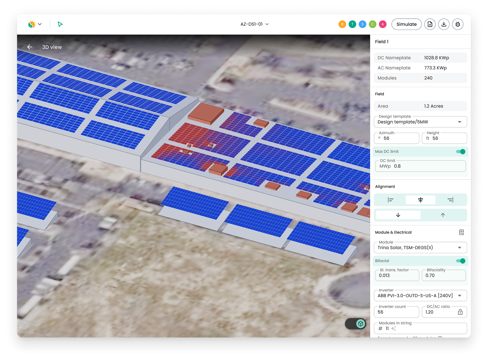Screen dimensions: 488x358
Task: Choose upward arrow alignment direction
Action: pyautogui.click(x=443, y=215)
